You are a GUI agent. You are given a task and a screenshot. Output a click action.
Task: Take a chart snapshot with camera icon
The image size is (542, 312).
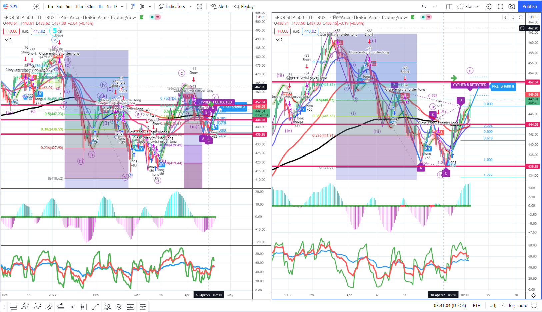512,6
